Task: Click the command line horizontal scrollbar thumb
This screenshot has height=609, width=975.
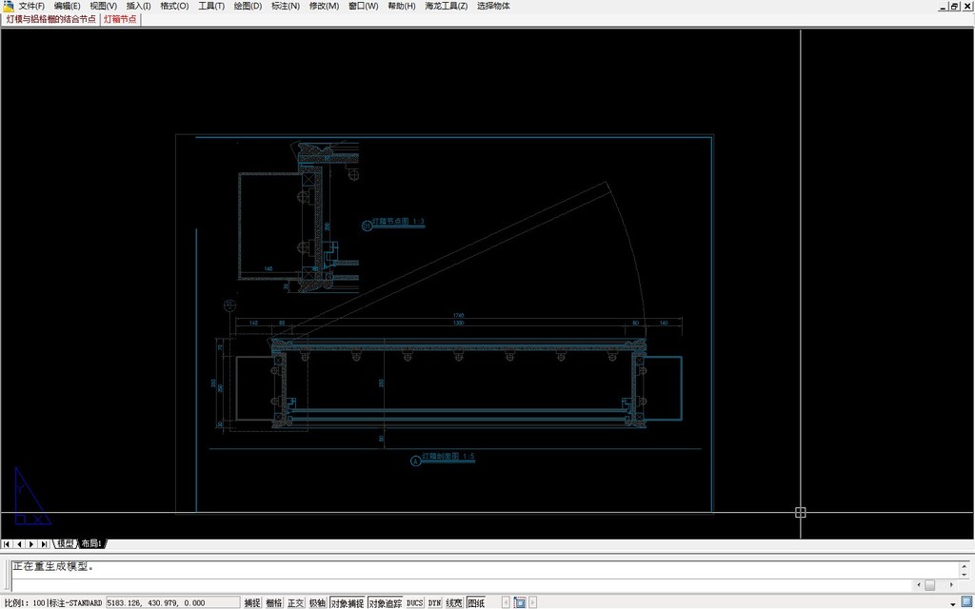Action: click(x=929, y=585)
